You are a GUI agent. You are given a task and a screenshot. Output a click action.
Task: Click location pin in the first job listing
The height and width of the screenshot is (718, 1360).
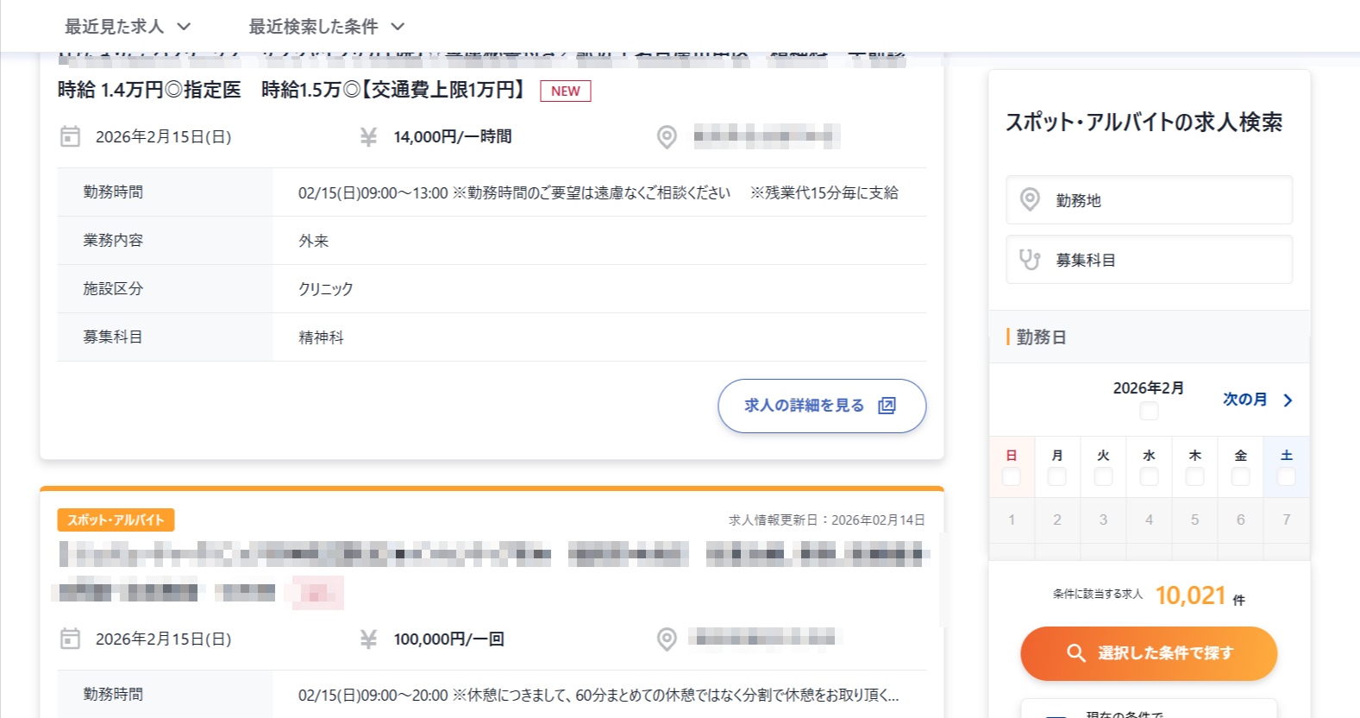667,136
